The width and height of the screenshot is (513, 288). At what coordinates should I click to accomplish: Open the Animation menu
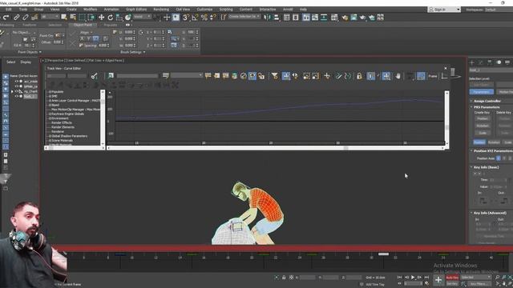(111, 10)
